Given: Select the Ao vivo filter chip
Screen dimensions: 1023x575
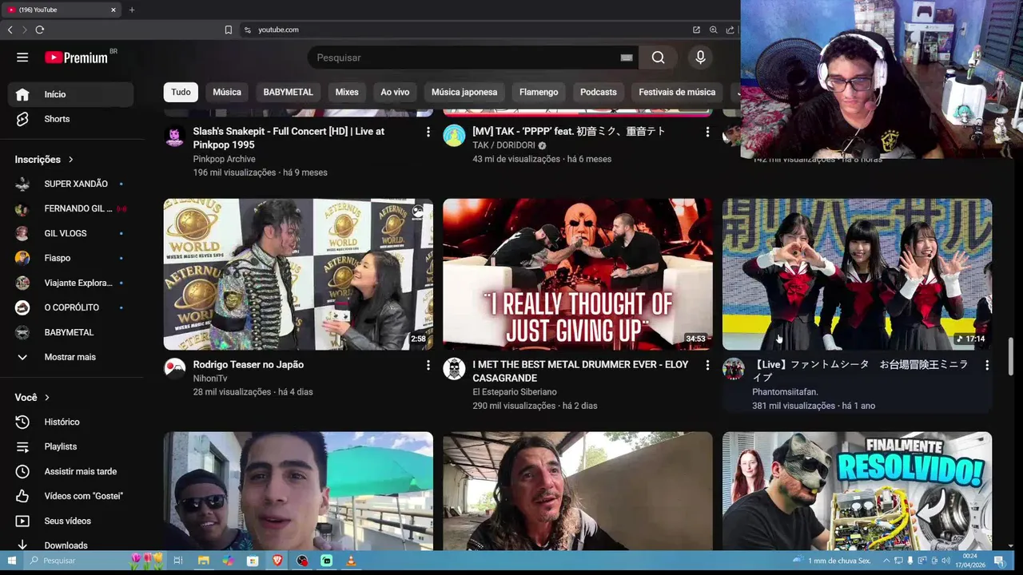Looking at the screenshot, I should (395, 92).
